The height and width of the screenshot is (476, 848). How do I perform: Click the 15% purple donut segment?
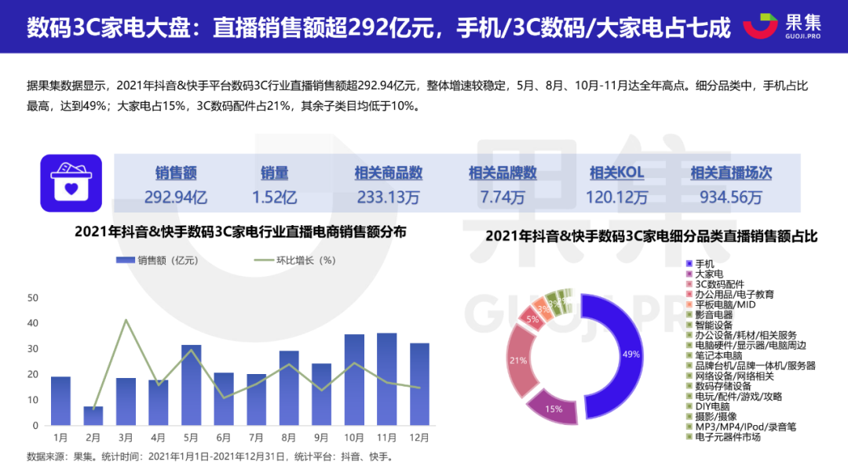pyautogui.click(x=553, y=409)
